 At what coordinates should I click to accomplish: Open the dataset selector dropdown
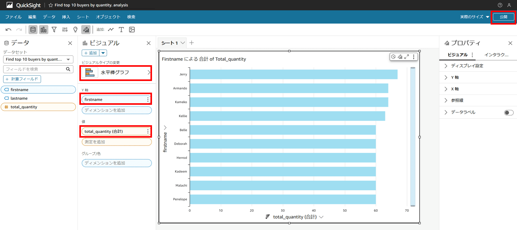(38, 59)
